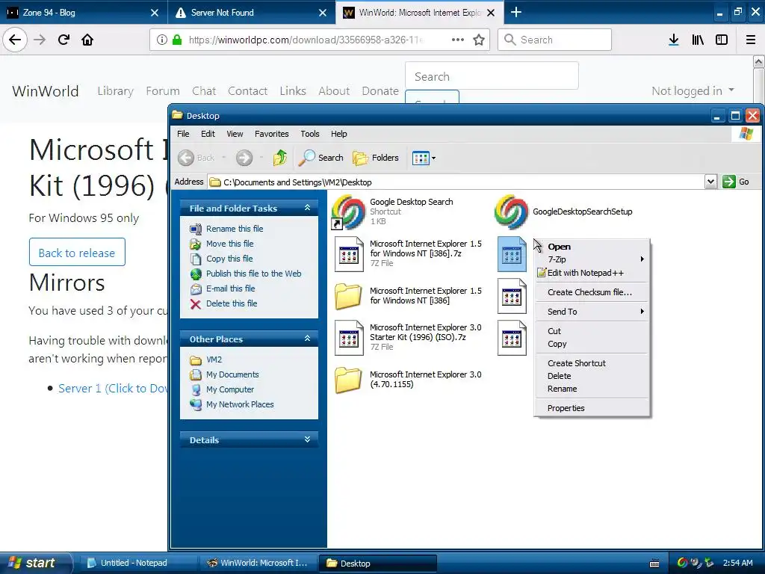Choose Properties in the context menu
This screenshot has width=765, height=574.
pyautogui.click(x=592, y=408)
